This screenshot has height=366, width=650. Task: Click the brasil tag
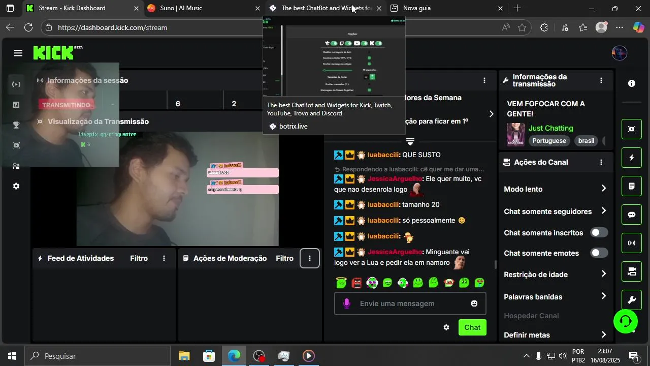click(x=586, y=141)
